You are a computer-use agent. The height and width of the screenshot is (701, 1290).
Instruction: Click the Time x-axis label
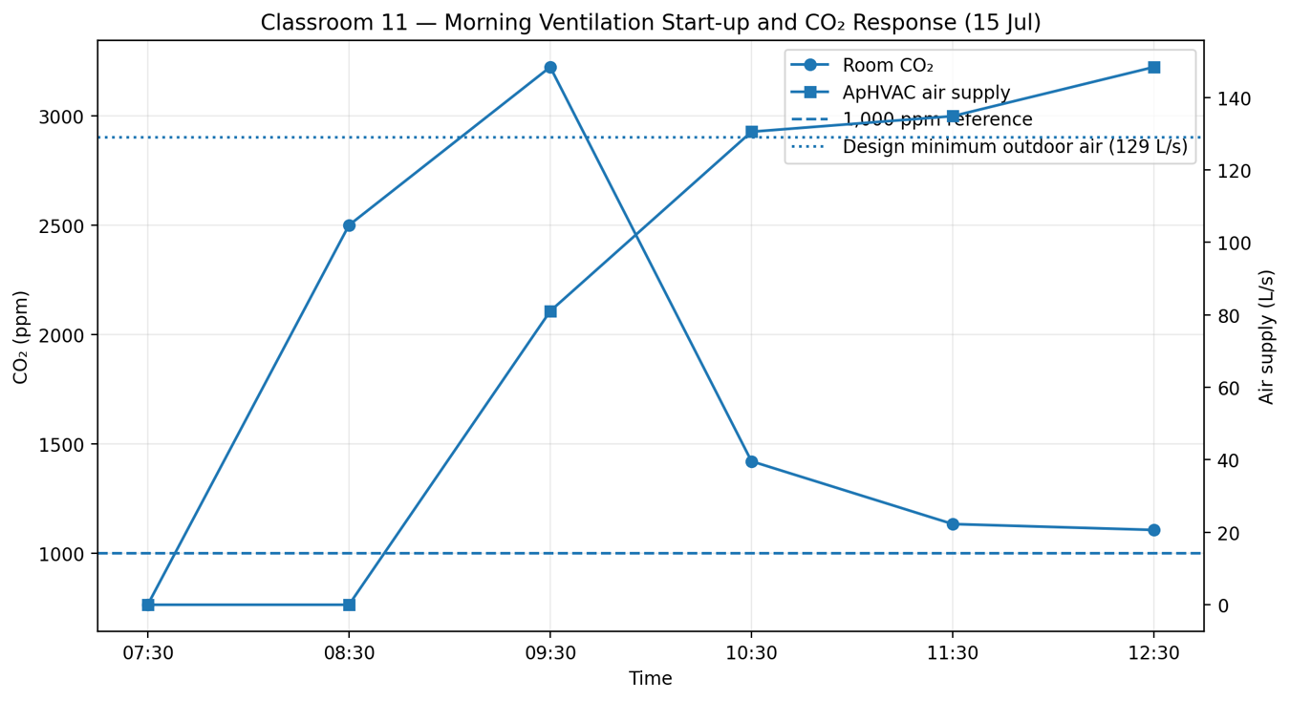pos(651,679)
